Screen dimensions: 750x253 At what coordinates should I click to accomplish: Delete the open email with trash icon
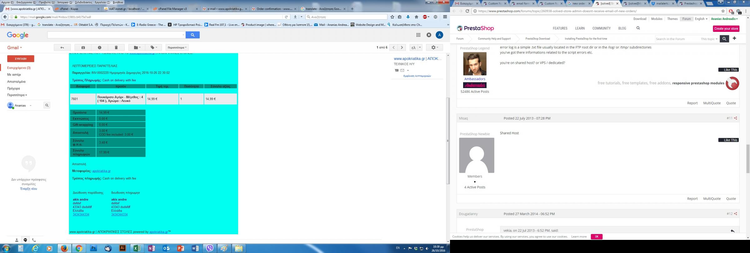[x=116, y=47]
